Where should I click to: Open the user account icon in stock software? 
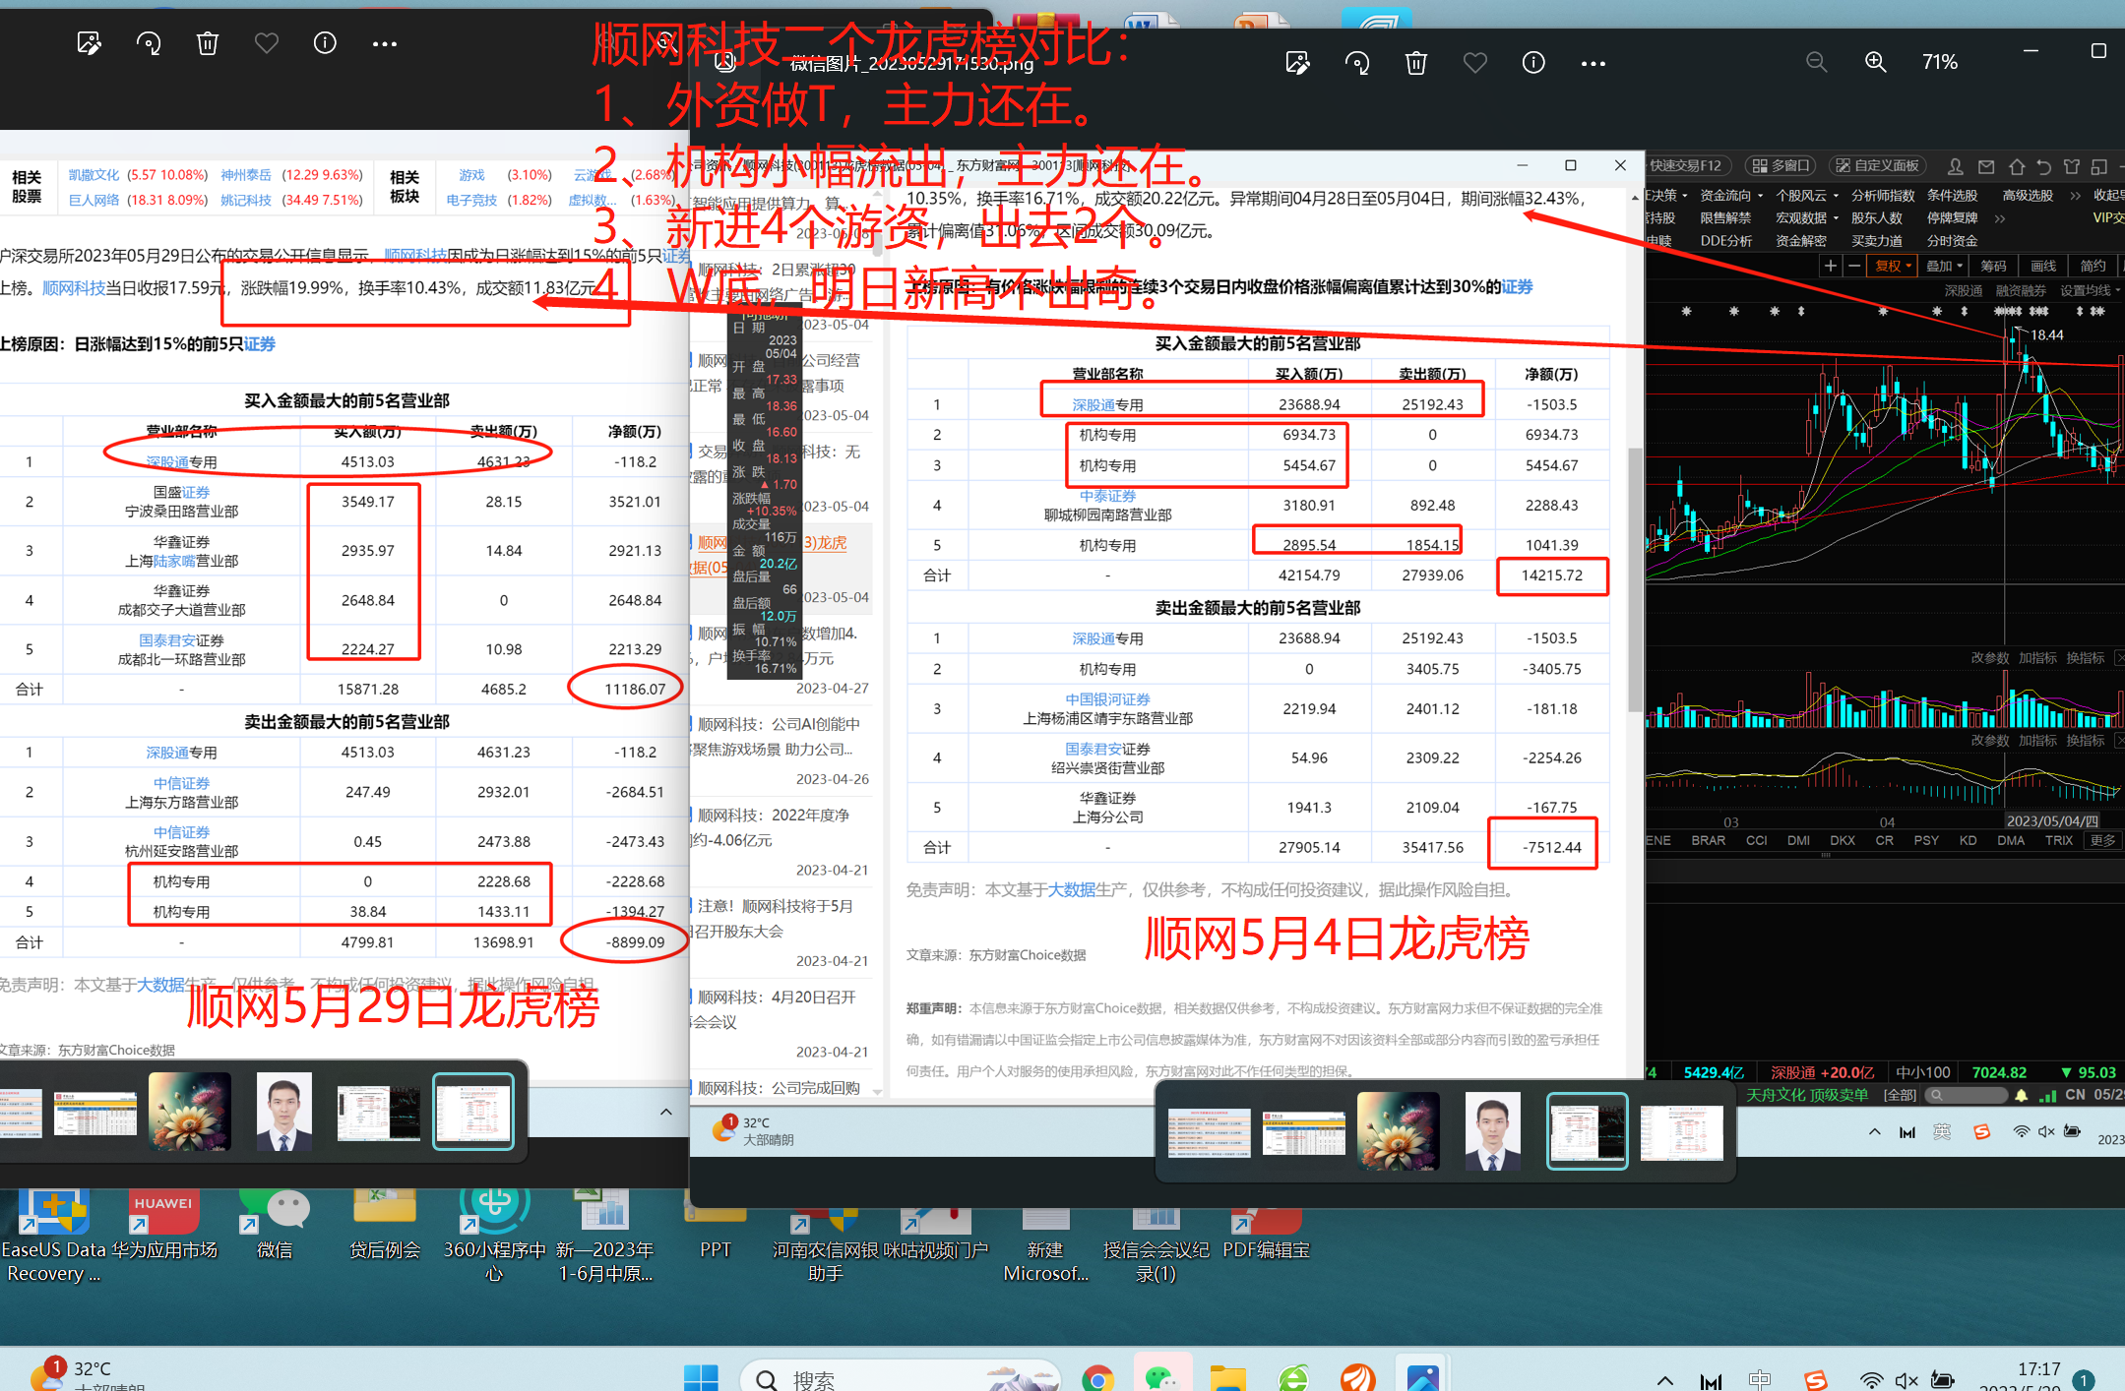tap(1956, 166)
